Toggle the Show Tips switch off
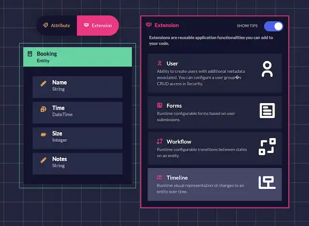 [x=274, y=26]
